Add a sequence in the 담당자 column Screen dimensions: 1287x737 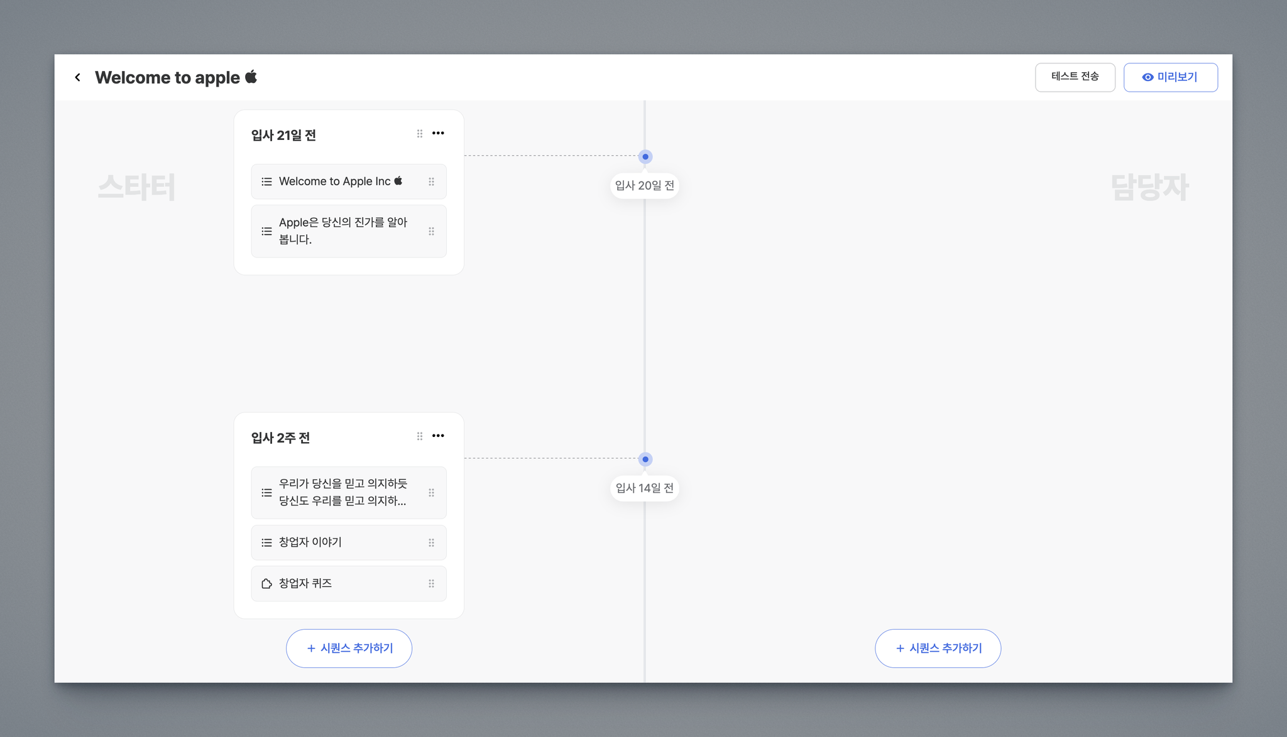[938, 648]
